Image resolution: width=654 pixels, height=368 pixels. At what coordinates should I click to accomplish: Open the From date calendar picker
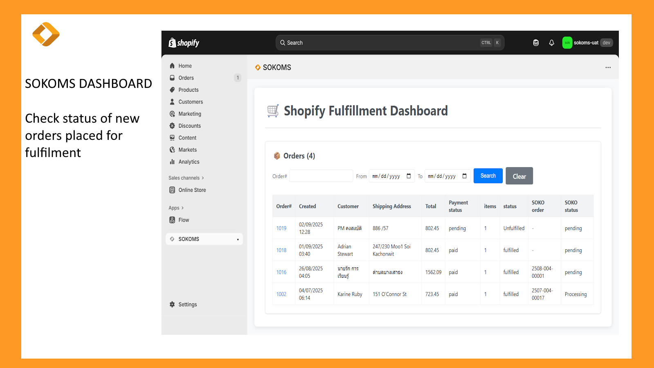408,176
